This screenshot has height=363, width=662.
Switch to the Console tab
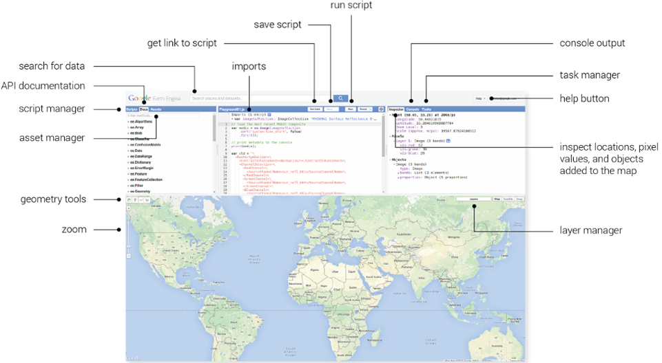pos(413,109)
